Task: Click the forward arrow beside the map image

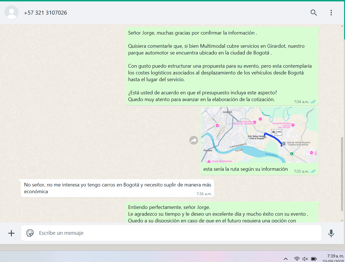Action: 194,140
